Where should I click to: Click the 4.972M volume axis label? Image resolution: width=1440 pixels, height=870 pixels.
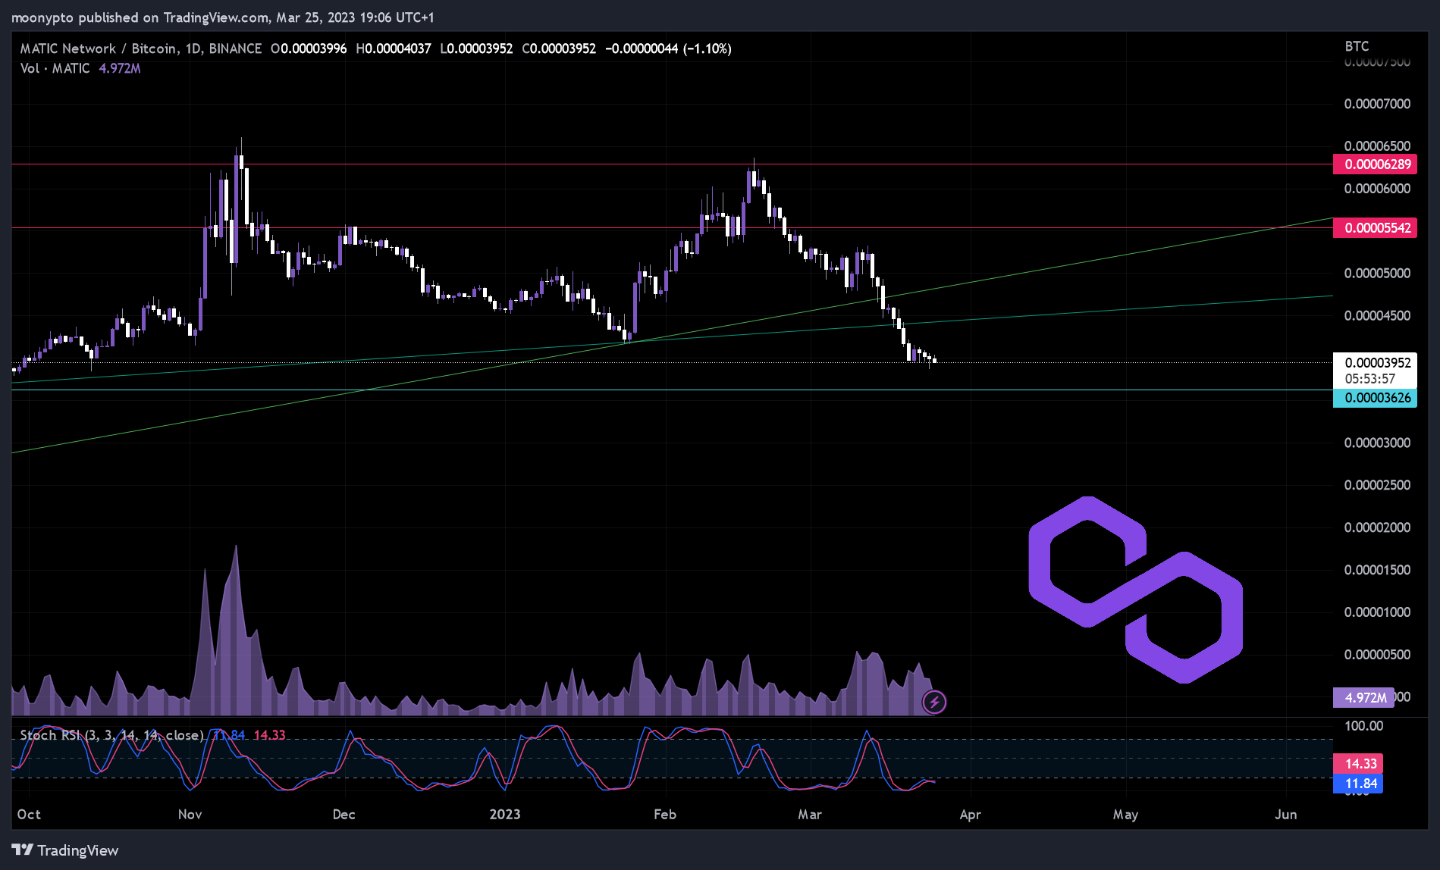pyautogui.click(x=1363, y=698)
